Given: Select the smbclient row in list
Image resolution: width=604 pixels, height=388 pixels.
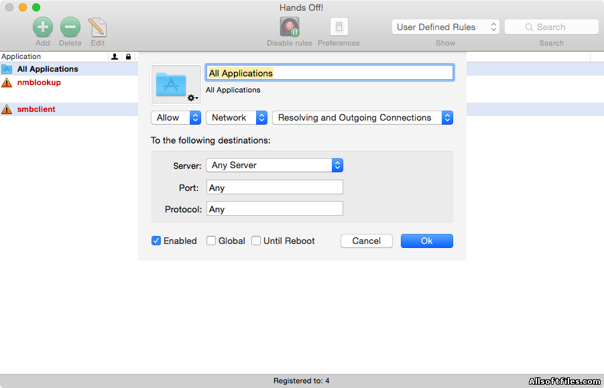Looking at the screenshot, I should (x=36, y=109).
